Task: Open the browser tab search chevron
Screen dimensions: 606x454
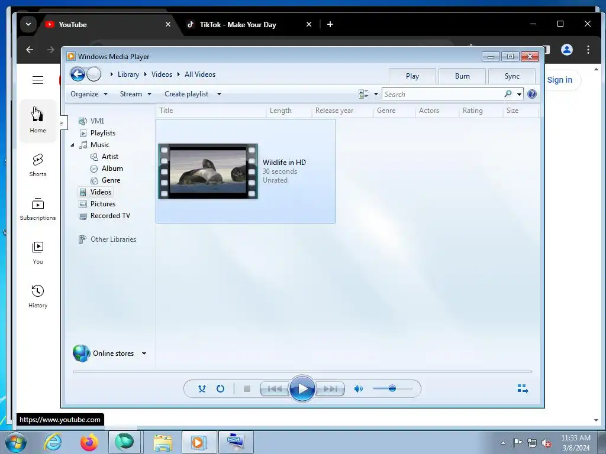Action: click(28, 24)
